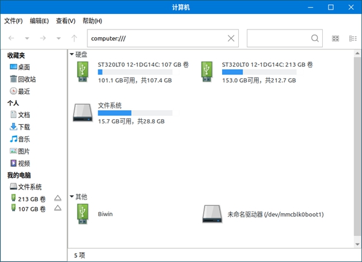Click the text 101.1 GB可用，共107.4 GB
The height and width of the screenshot is (262, 362).
(x=135, y=81)
